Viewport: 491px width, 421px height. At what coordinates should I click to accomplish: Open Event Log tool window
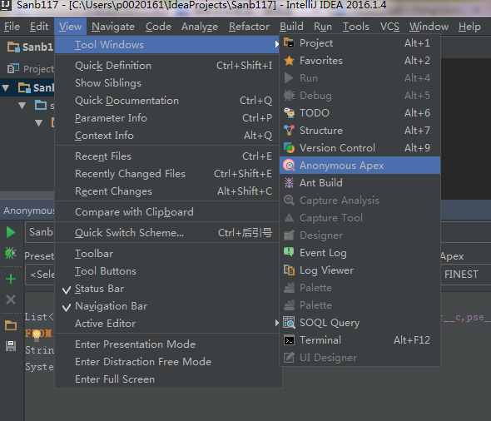(x=360, y=253)
